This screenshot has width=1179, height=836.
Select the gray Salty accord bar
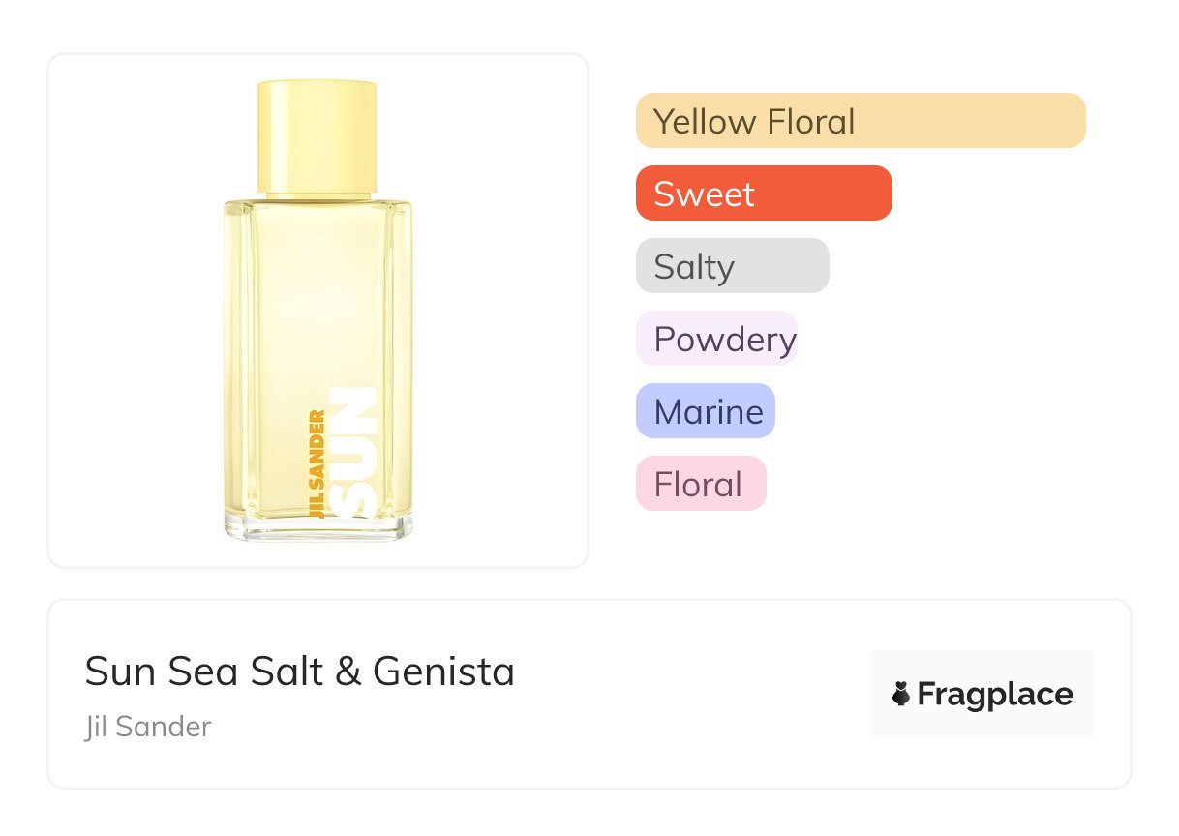[x=732, y=266]
